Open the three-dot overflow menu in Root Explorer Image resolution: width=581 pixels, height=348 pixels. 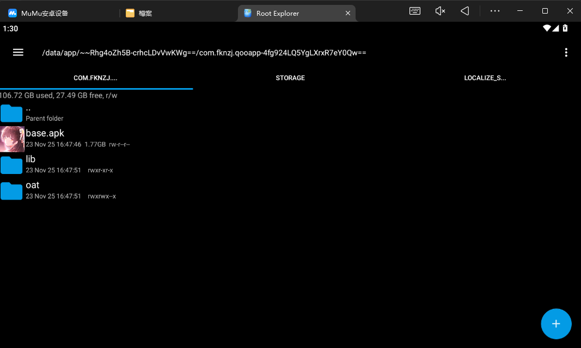click(566, 53)
